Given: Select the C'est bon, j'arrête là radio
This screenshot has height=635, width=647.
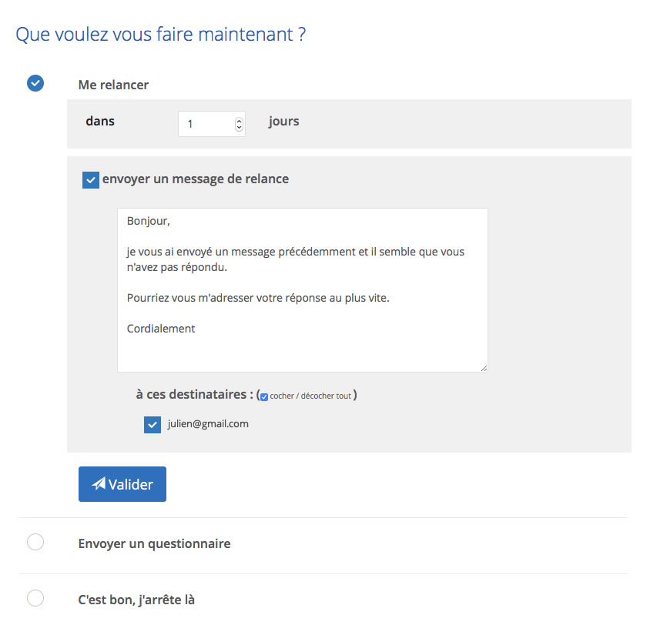Looking at the screenshot, I should click(x=35, y=598).
